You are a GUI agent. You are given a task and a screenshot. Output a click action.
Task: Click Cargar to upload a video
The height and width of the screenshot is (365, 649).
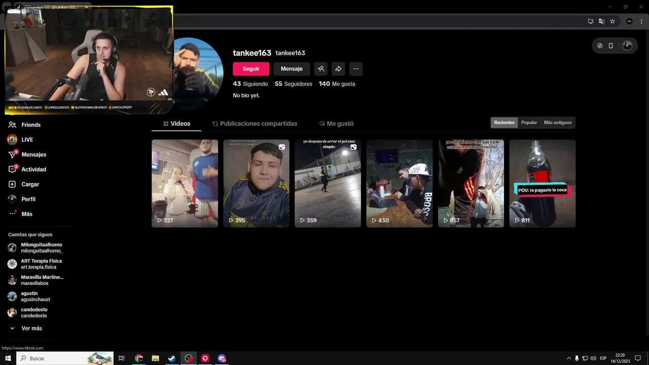click(x=30, y=185)
